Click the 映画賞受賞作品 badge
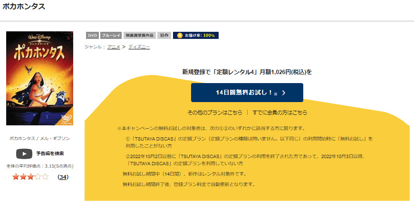This screenshot has width=414, height=207. pos(139,35)
